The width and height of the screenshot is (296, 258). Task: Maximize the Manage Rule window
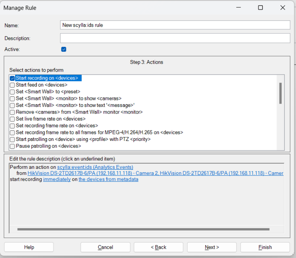click(260, 8)
